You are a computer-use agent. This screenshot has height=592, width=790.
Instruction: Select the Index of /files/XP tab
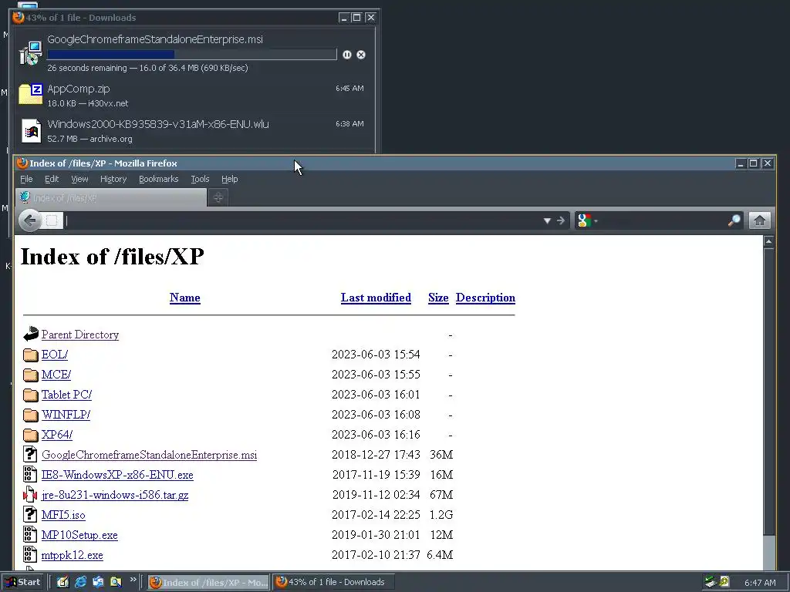[111, 198]
